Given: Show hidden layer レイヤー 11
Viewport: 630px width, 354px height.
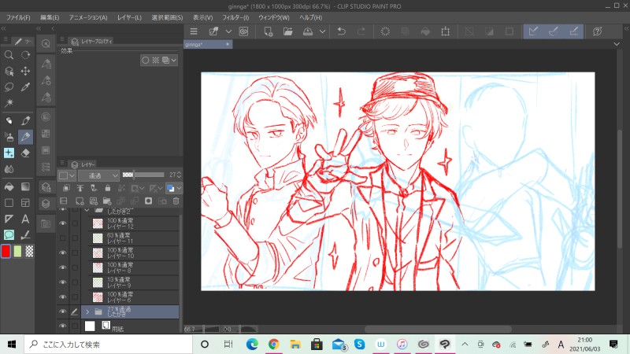Looking at the screenshot, I should (62, 238).
